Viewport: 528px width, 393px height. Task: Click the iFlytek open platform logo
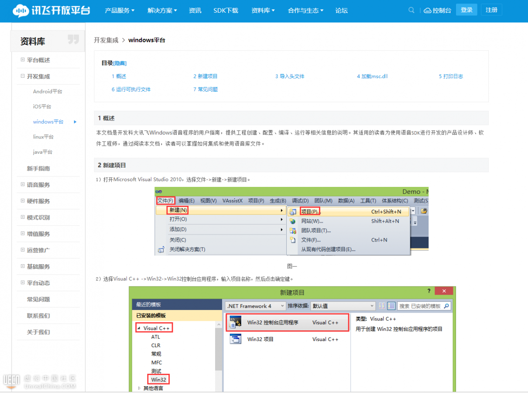tap(51, 10)
